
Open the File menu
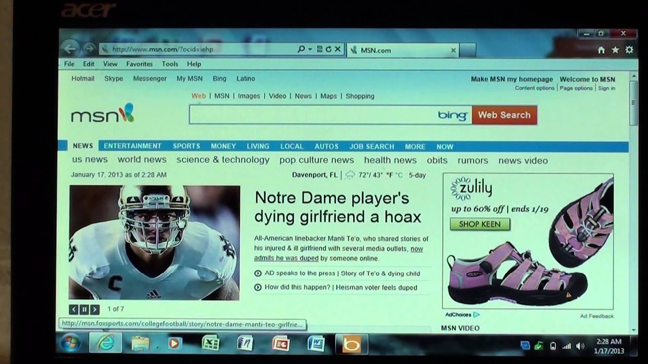click(69, 64)
